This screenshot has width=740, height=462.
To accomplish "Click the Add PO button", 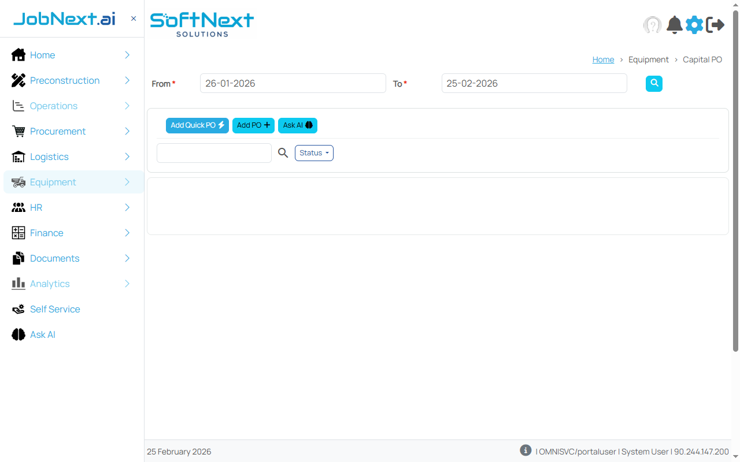I will tap(253, 125).
